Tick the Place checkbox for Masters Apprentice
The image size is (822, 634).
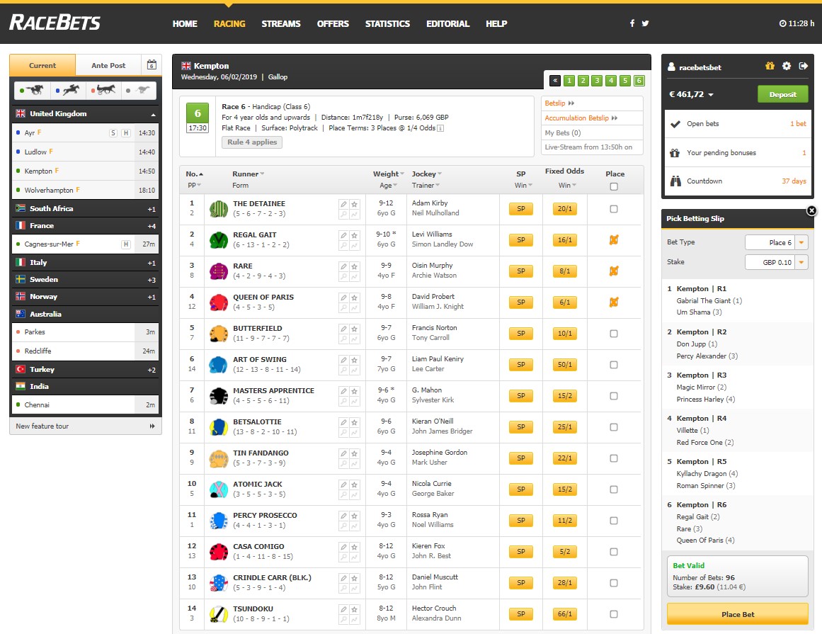(614, 396)
